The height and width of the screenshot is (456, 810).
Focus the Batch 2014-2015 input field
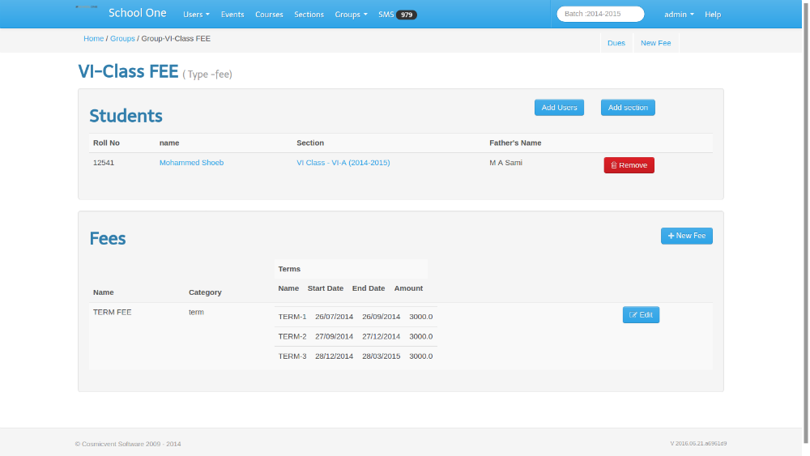pos(600,14)
